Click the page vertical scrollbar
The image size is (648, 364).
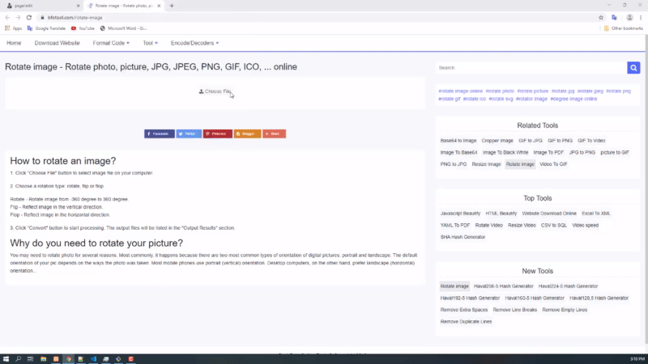[646, 190]
